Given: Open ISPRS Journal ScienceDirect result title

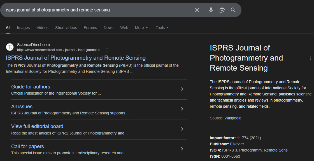Looking at the screenshot, I should coord(76,58).
